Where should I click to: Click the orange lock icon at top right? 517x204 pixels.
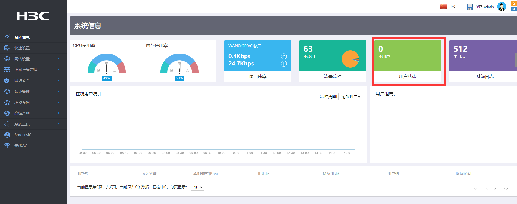(x=514, y=4)
